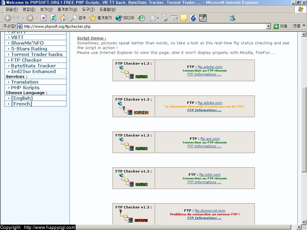307x230 pixels.
Task: Click the ONLINE badge in ftp.intel.com box
Action: [141, 184]
